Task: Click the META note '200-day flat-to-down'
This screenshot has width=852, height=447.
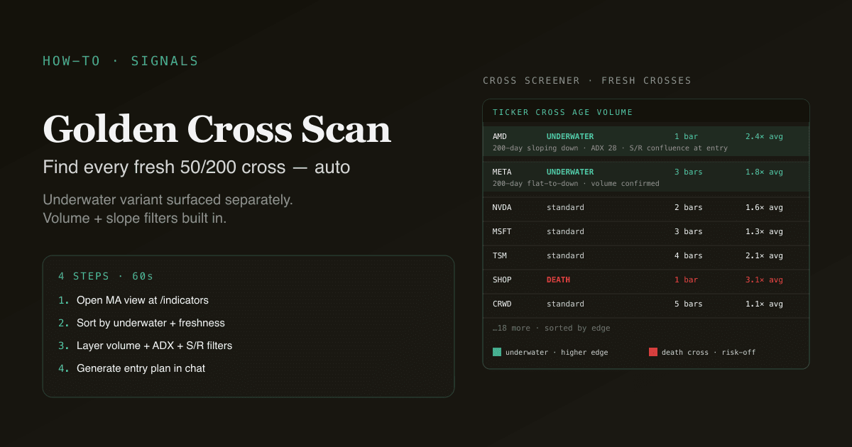Action: [x=537, y=184]
